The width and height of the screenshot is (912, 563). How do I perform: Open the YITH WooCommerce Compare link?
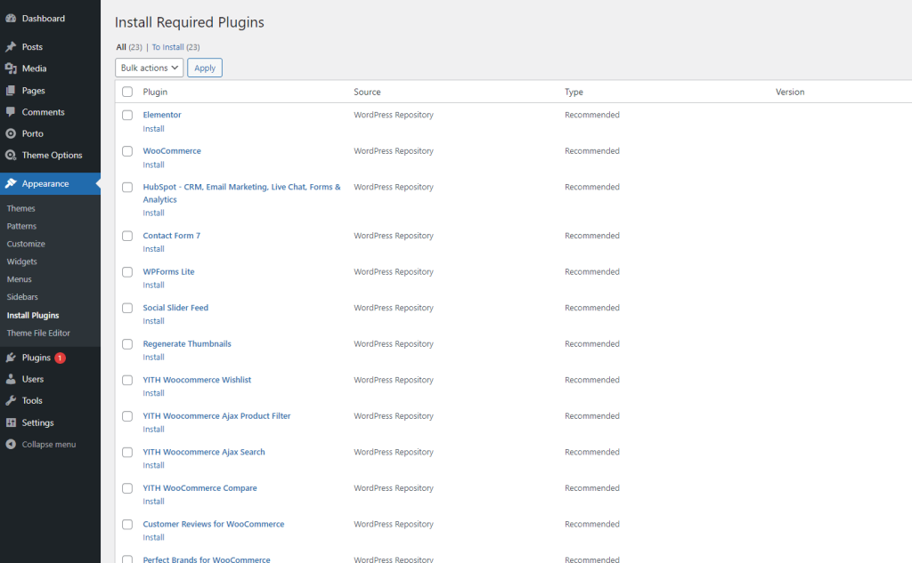(x=200, y=488)
